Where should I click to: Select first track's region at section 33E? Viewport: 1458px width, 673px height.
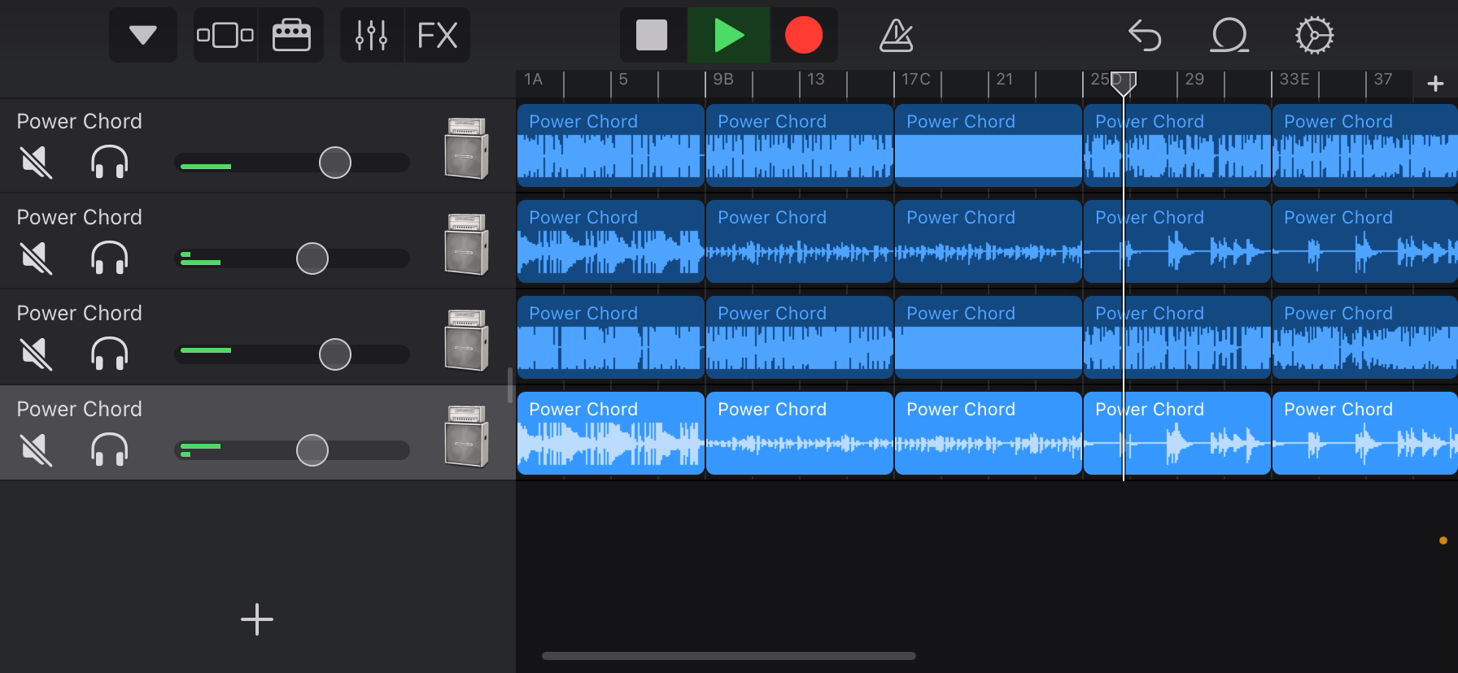click(1365, 145)
